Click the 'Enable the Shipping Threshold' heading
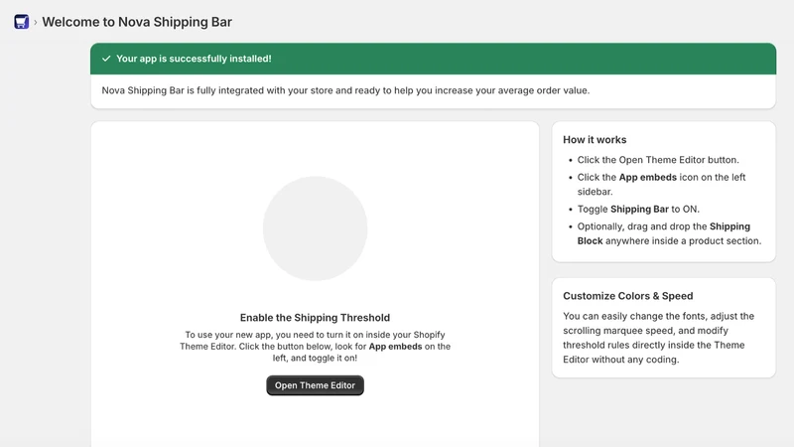The height and width of the screenshot is (447, 794). (315, 318)
